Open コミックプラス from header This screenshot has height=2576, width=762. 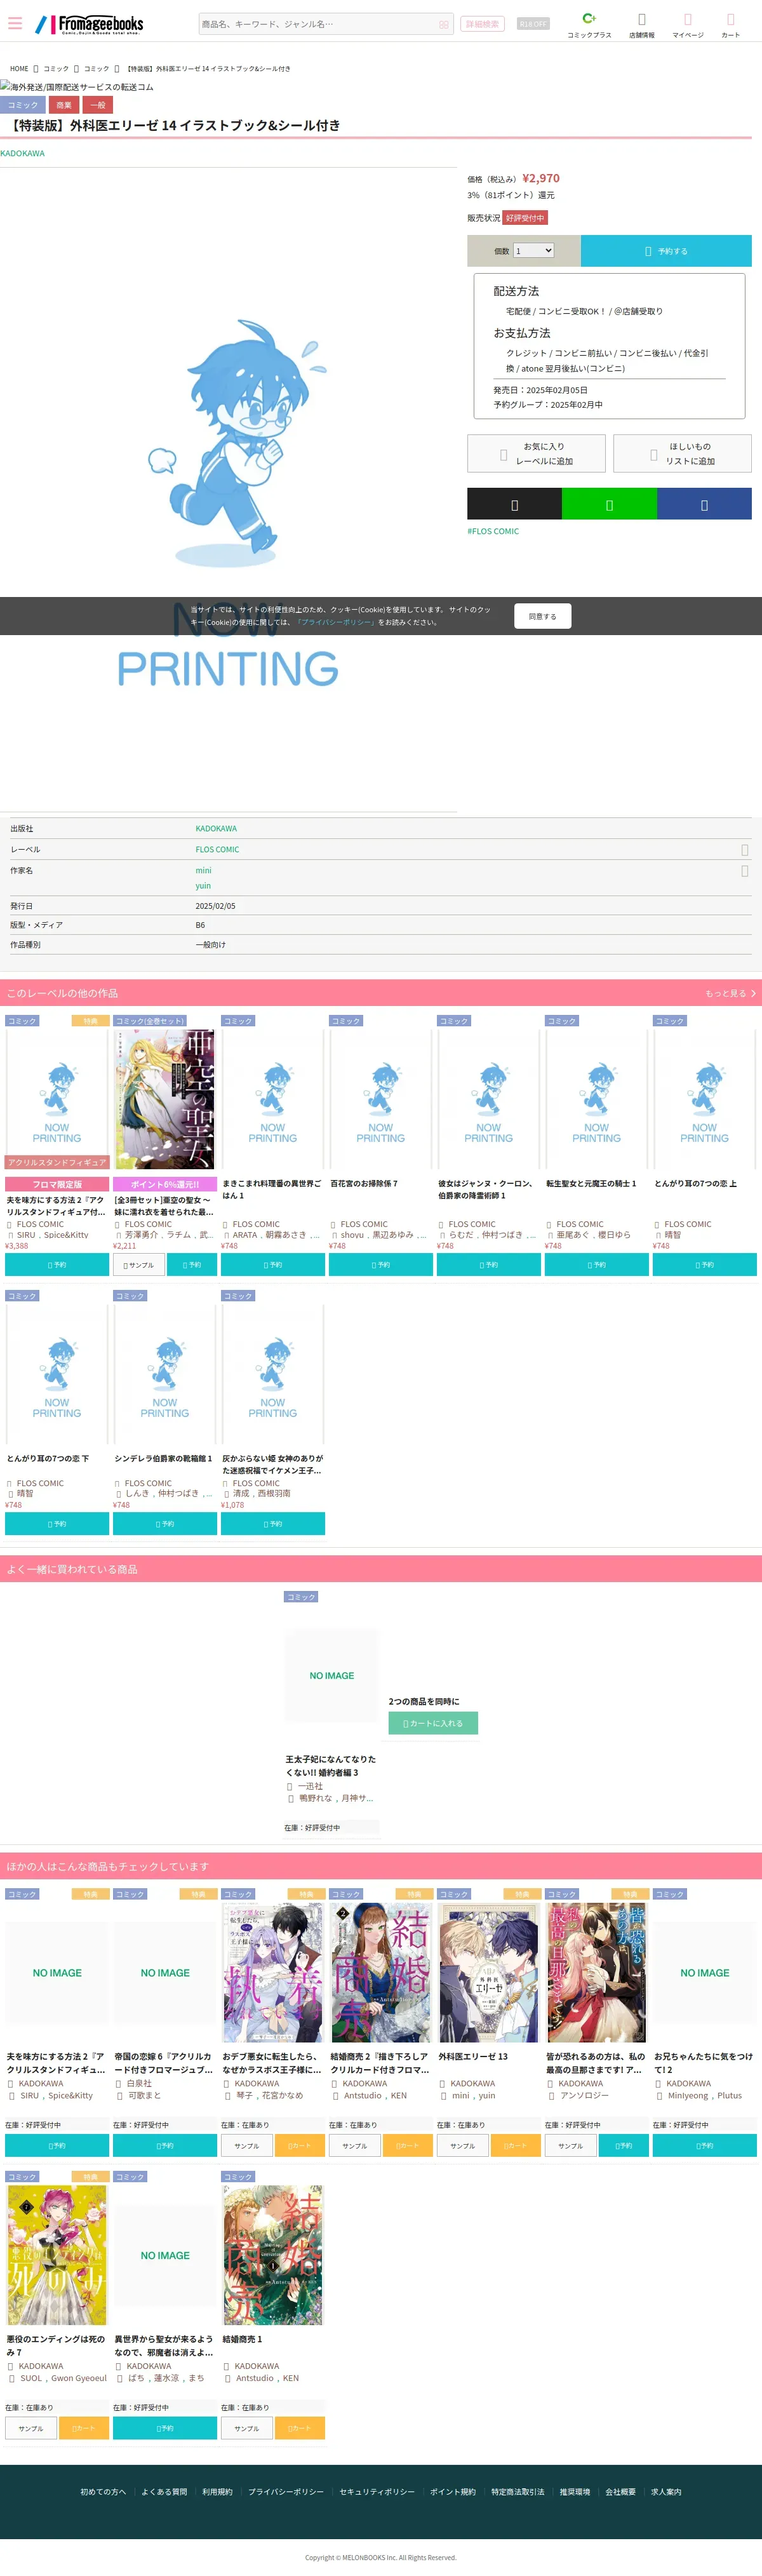coord(589,25)
